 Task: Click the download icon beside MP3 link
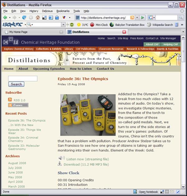pos(60,163)
